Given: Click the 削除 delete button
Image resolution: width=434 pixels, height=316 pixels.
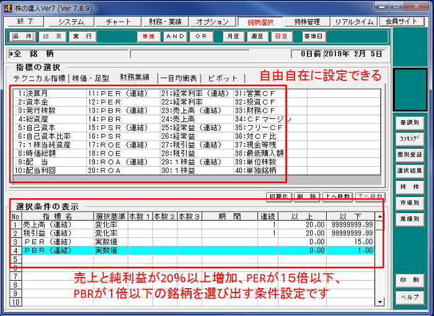Looking at the screenshot, I should [x=307, y=196].
